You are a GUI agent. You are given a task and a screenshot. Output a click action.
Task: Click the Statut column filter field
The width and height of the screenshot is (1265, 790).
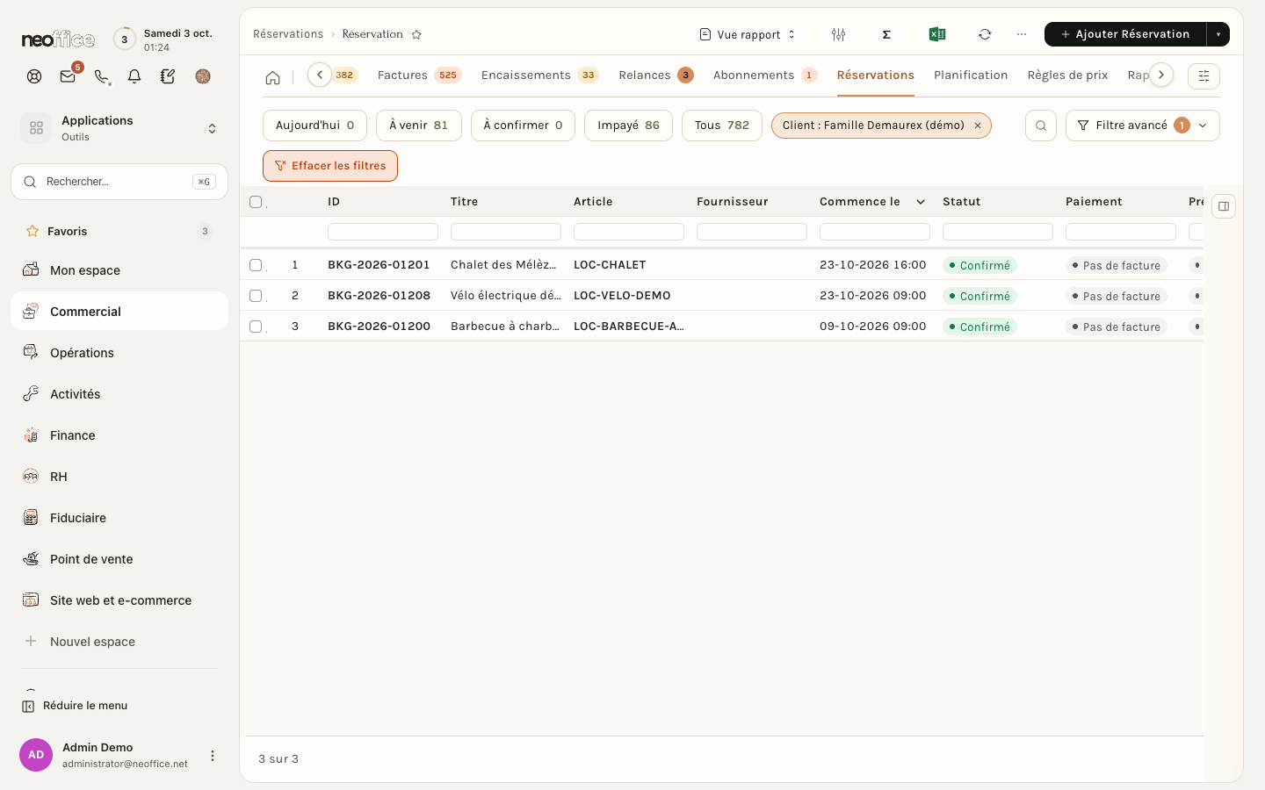998,232
